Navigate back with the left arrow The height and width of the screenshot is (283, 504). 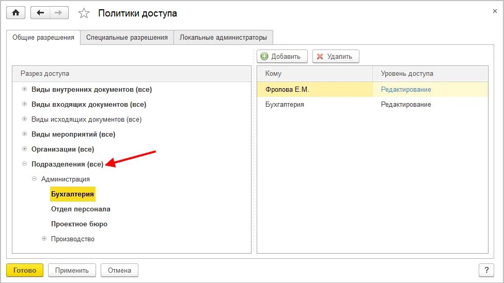40,13
